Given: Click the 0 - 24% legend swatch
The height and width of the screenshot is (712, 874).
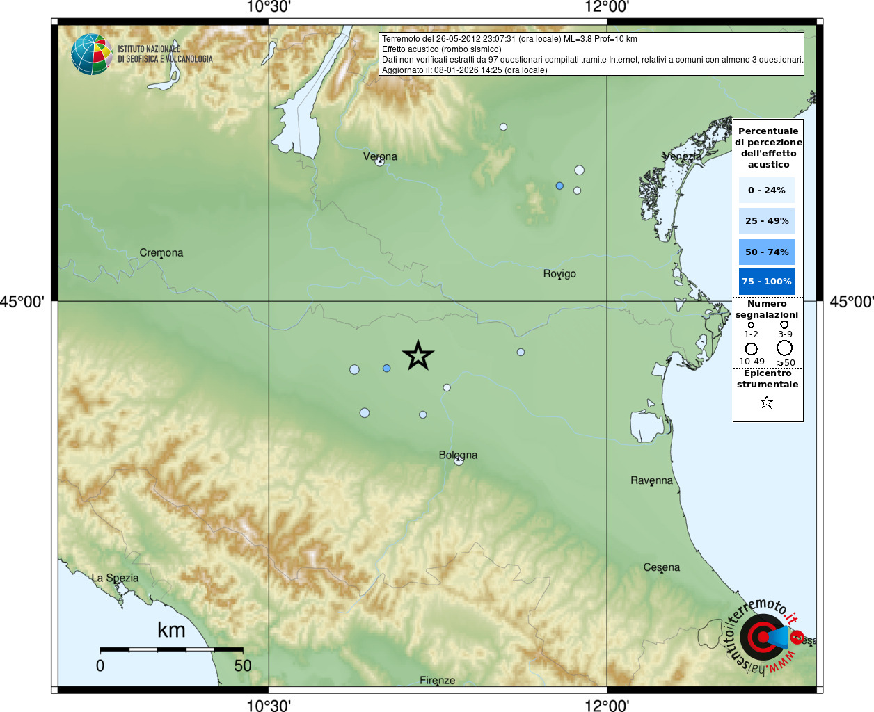Looking at the screenshot, I should pyautogui.click(x=767, y=190).
